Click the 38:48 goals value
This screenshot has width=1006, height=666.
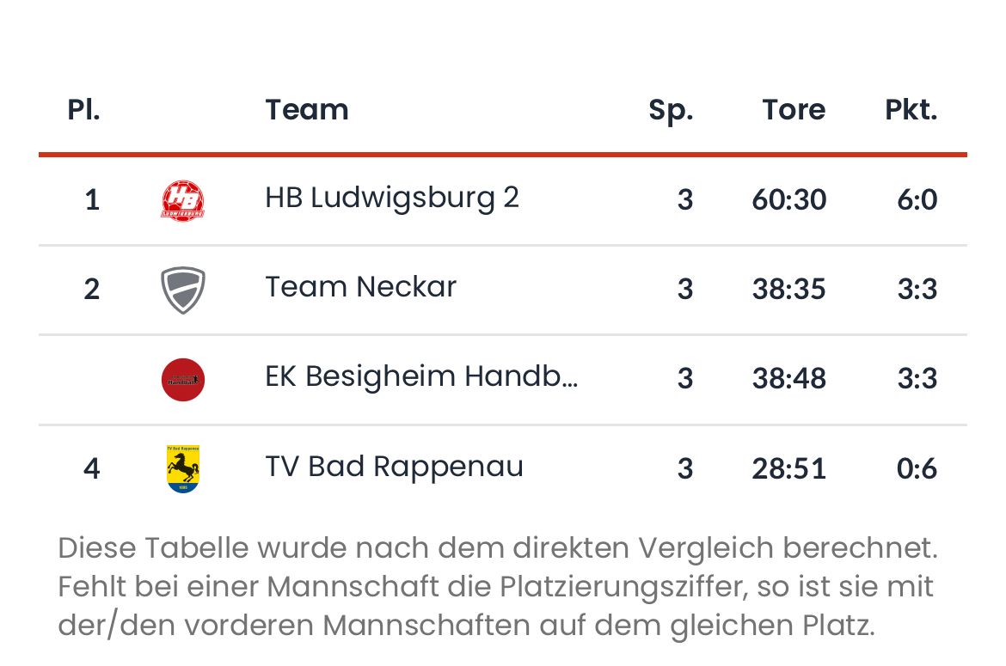788,379
